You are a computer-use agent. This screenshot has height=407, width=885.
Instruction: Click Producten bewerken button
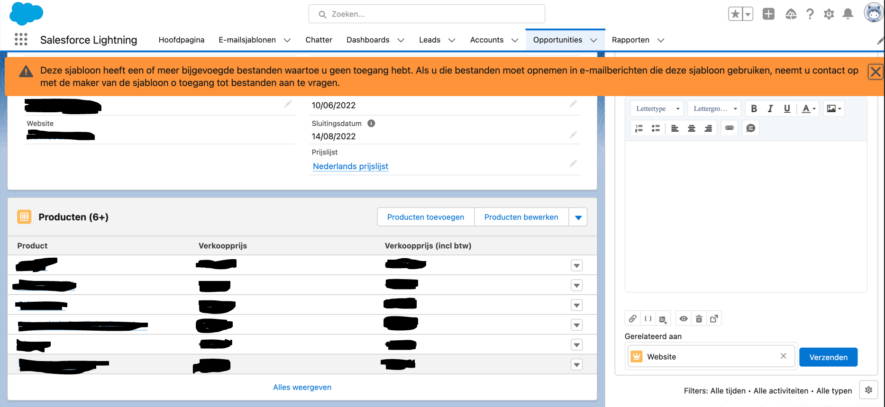[521, 217]
